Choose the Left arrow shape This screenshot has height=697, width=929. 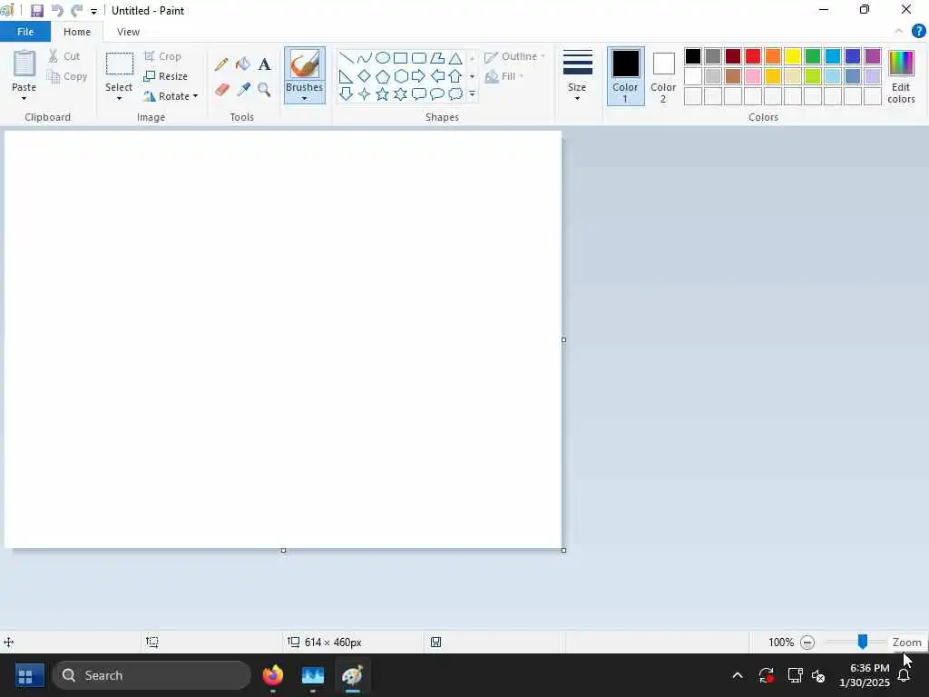point(437,76)
